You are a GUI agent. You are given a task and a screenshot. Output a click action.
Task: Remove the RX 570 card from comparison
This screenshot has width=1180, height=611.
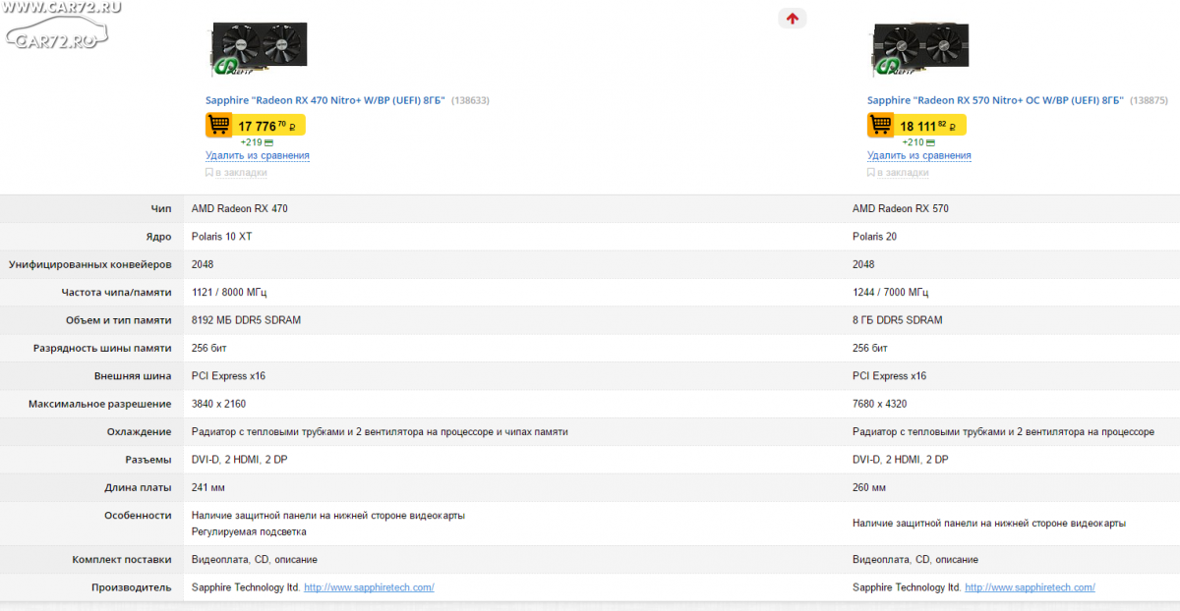coord(919,155)
